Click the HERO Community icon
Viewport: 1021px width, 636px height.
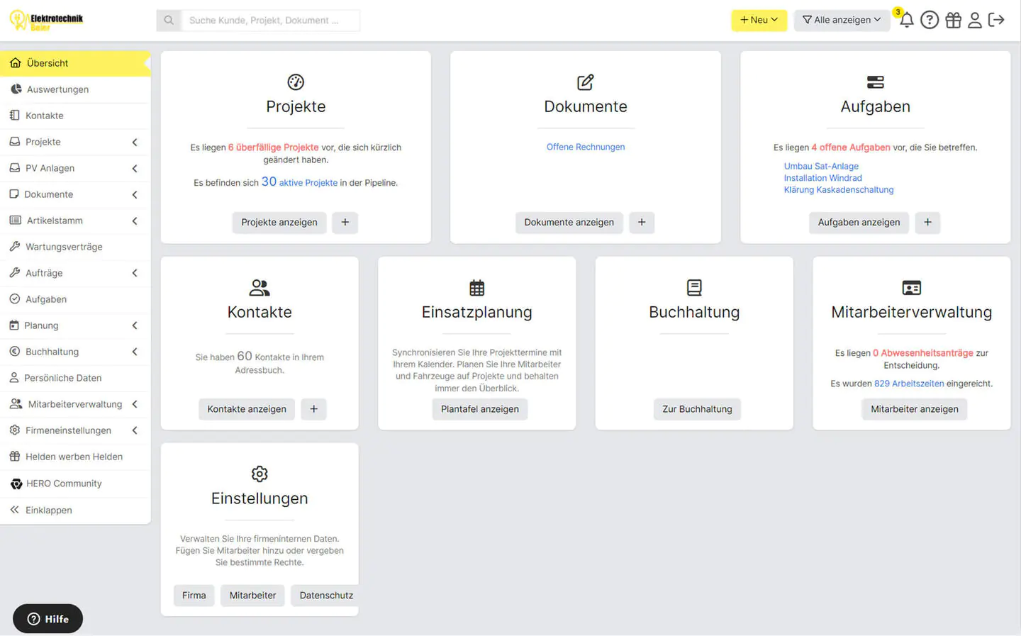pos(16,484)
